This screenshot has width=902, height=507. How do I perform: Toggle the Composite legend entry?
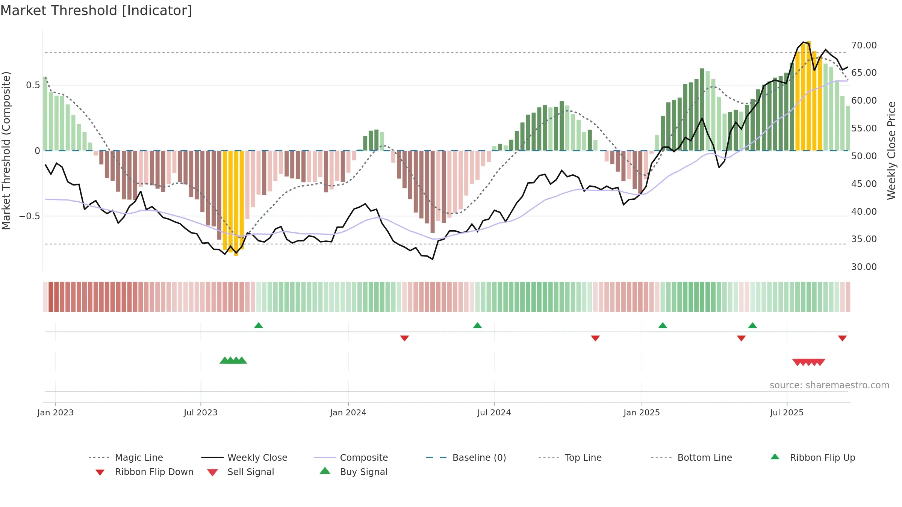pyautogui.click(x=351, y=457)
